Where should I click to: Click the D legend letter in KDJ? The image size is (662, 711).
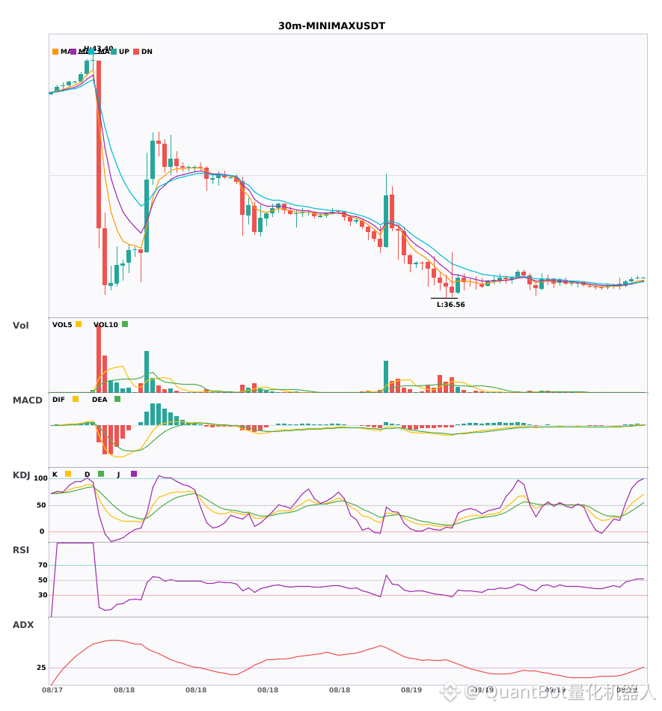click(x=88, y=474)
